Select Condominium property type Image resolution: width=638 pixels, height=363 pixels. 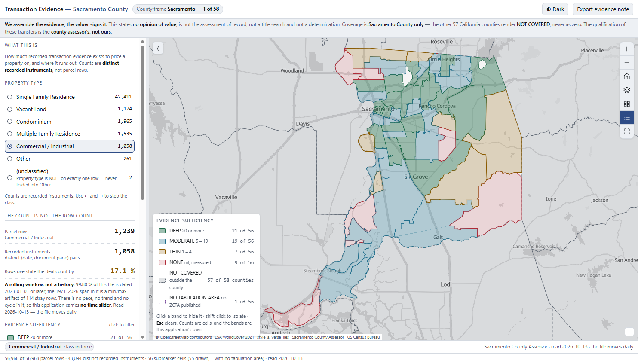(x=70, y=122)
